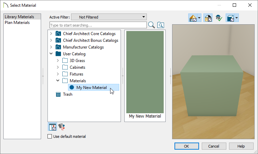Image resolution: width=258 pixels, height=154 pixels.
Task: Select the green My New Material swatch
Action: click(145, 72)
